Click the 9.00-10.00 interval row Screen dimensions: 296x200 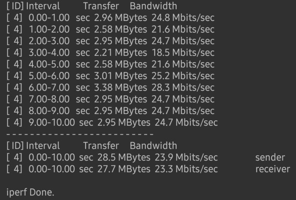[112, 123]
